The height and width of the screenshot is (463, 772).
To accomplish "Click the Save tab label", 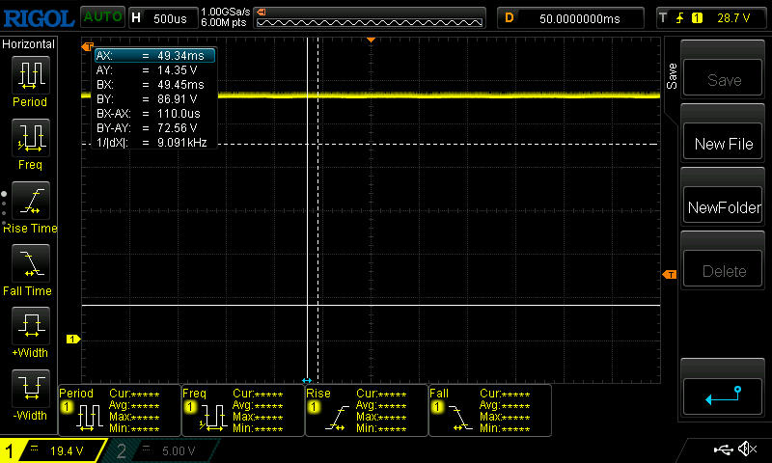I will coord(672,76).
